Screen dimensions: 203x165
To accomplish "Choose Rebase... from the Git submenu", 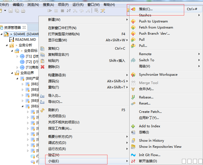I will [x=146, y=97].
